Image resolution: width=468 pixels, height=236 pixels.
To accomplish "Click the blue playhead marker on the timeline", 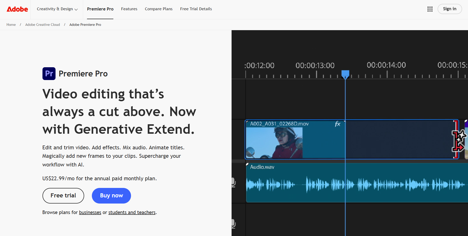I will point(345,74).
